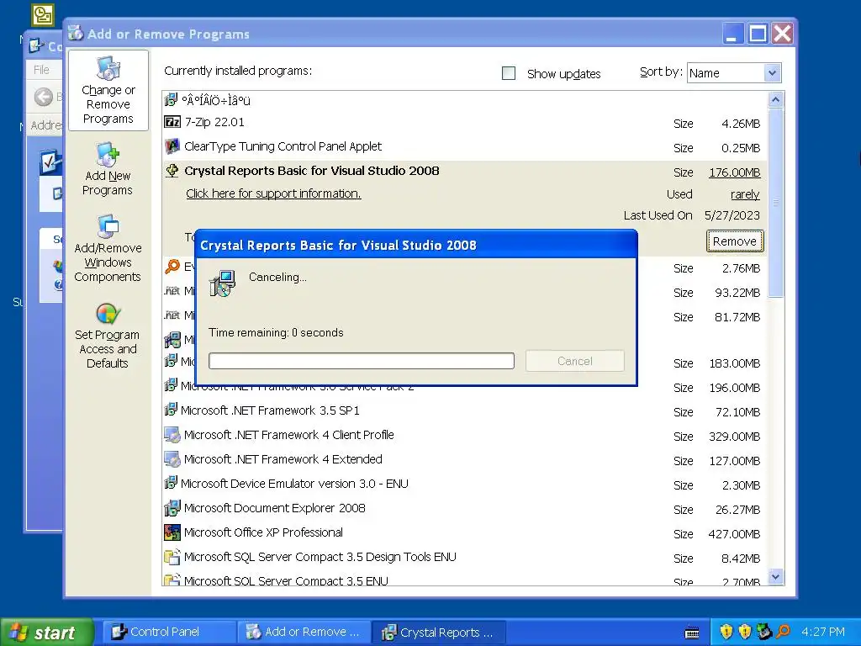Click the 427.00MB size value
Viewport: 861px width, 646px height.
[735, 534]
